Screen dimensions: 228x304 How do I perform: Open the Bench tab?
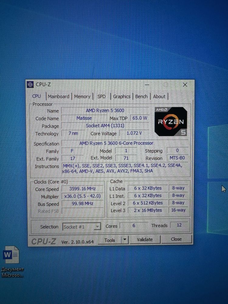point(141,96)
